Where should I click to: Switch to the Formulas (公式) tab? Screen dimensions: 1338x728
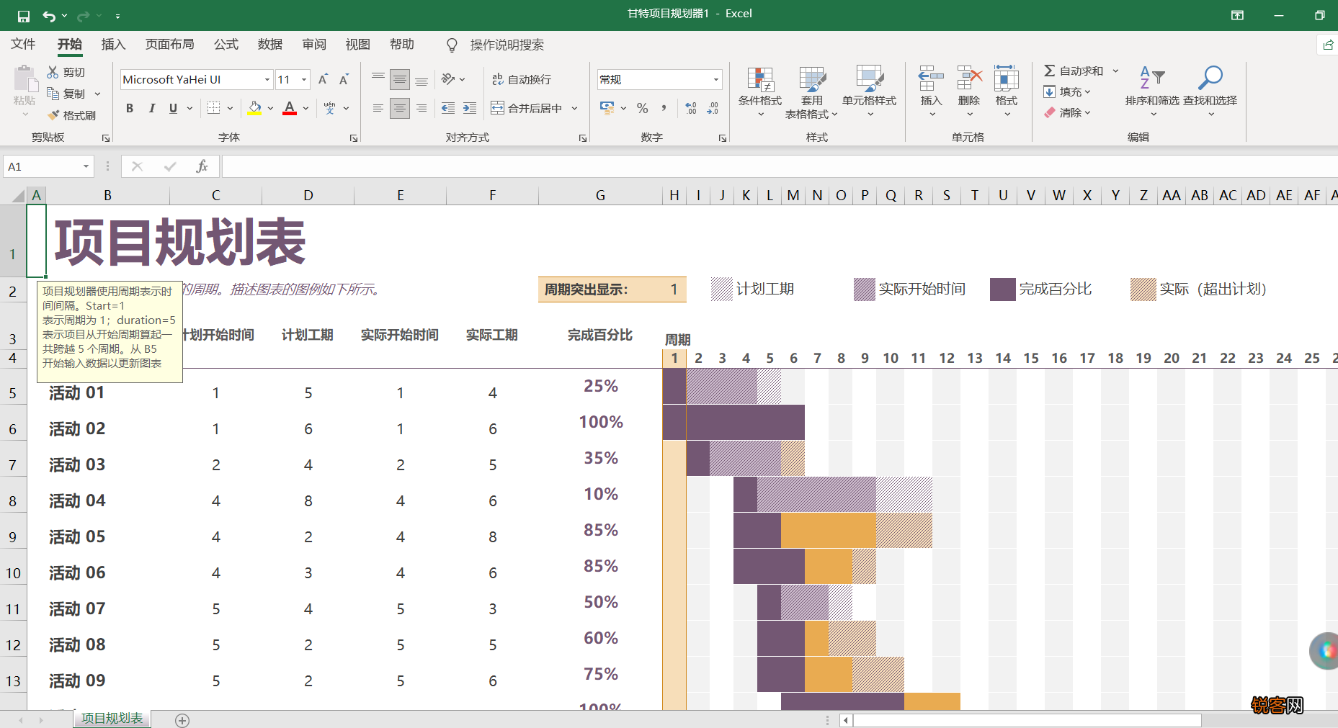pyautogui.click(x=226, y=44)
